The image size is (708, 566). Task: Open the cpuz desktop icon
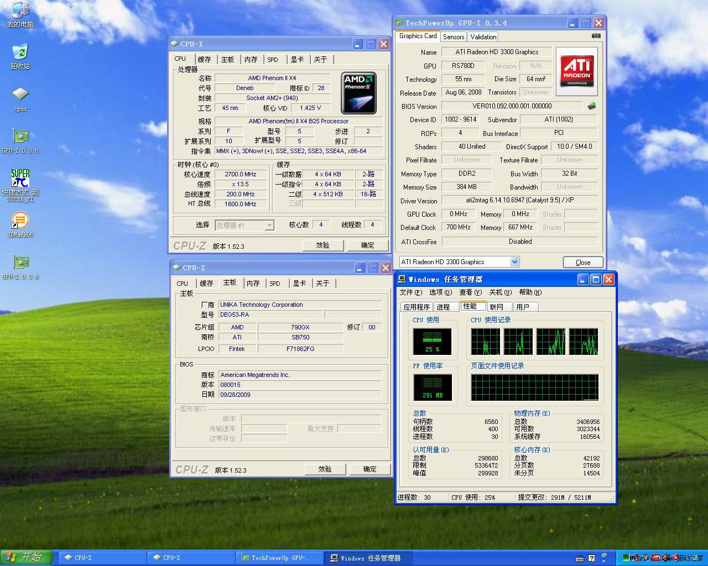click(20, 95)
